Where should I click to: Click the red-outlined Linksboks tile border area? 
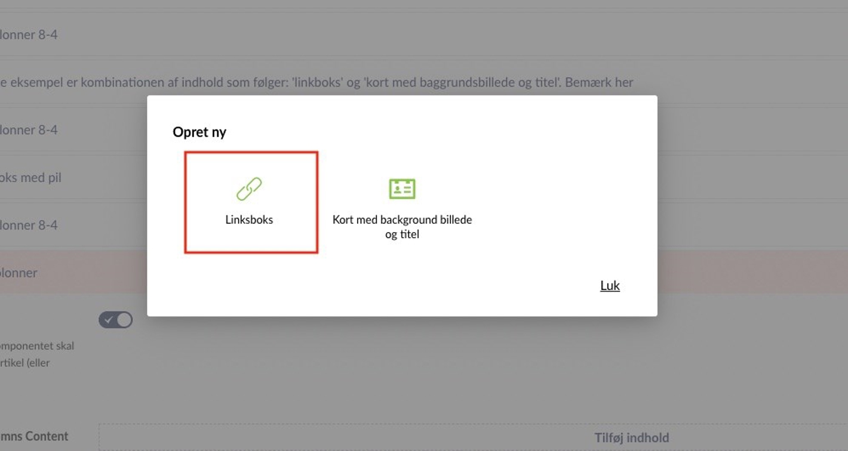tap(251, 202)
